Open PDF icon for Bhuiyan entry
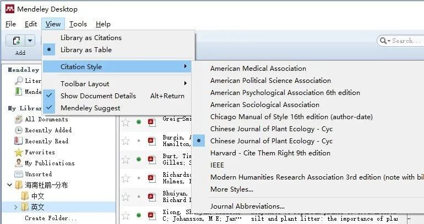Screen dimensions: 424x224 click(x=151, y=197)
